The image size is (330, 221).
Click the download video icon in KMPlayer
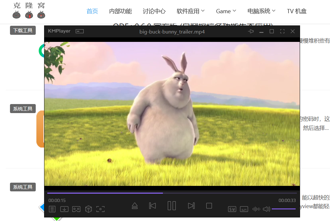click(x=64, y=209)
